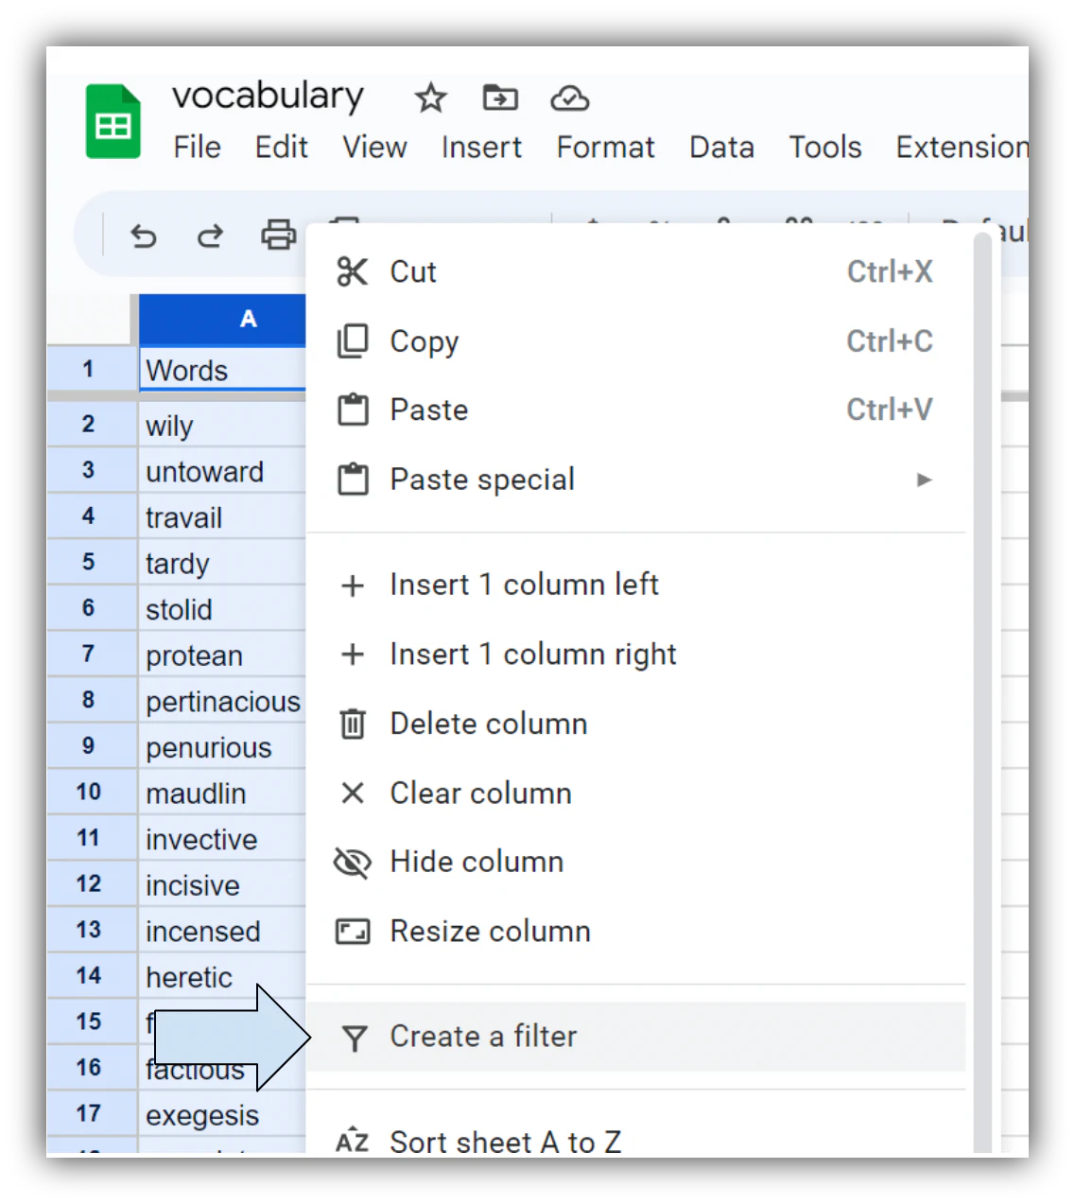The image size is (1075, 1204).
Task: Select cell containing heretic
Action: coord(222,977)
